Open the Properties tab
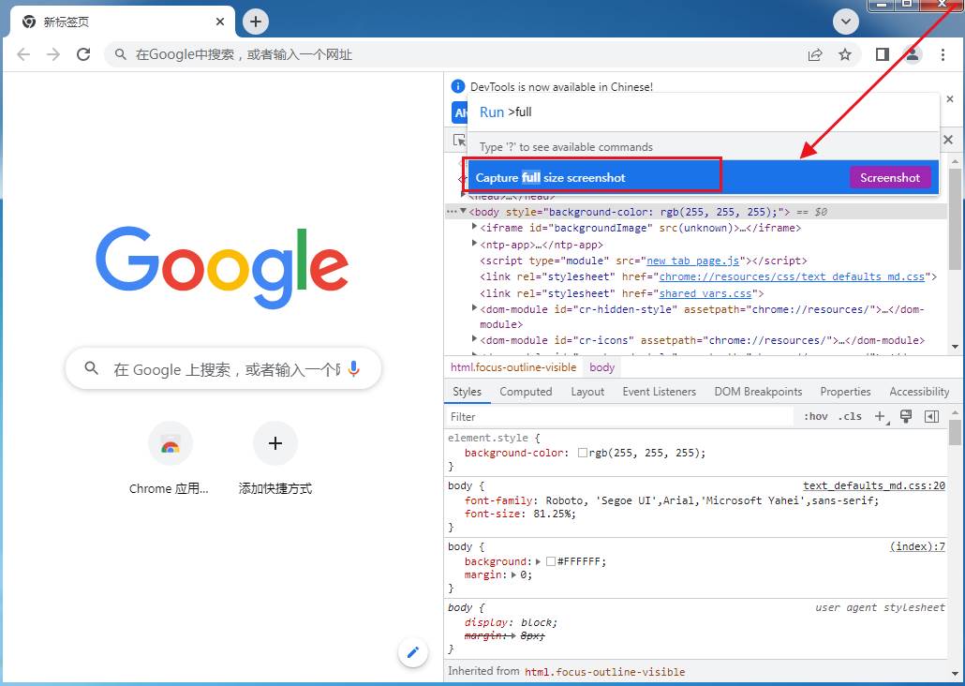This screenshot has height=686, width=965. [x=845, y=392]
